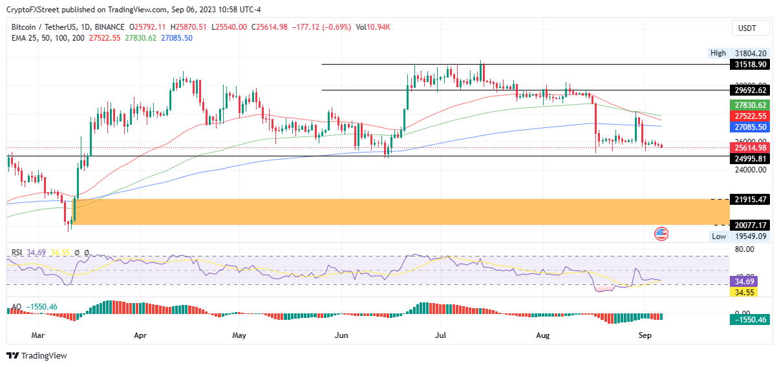Click the blue 27085.50 EMA price tag
The width and height of the screenshot is (779, 367).
[x=749, y=127]
